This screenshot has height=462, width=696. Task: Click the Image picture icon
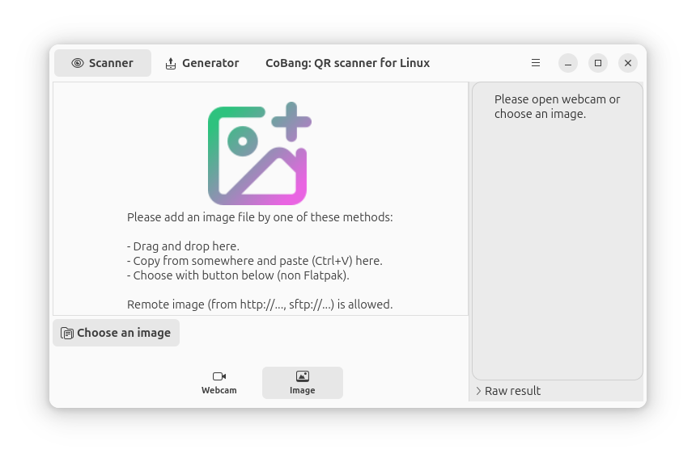303,376
